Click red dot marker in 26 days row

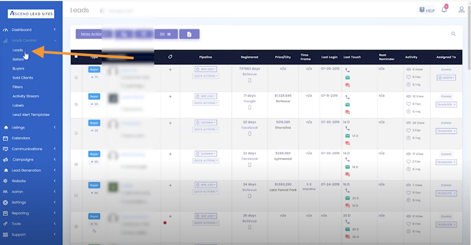tap(165, 223)
